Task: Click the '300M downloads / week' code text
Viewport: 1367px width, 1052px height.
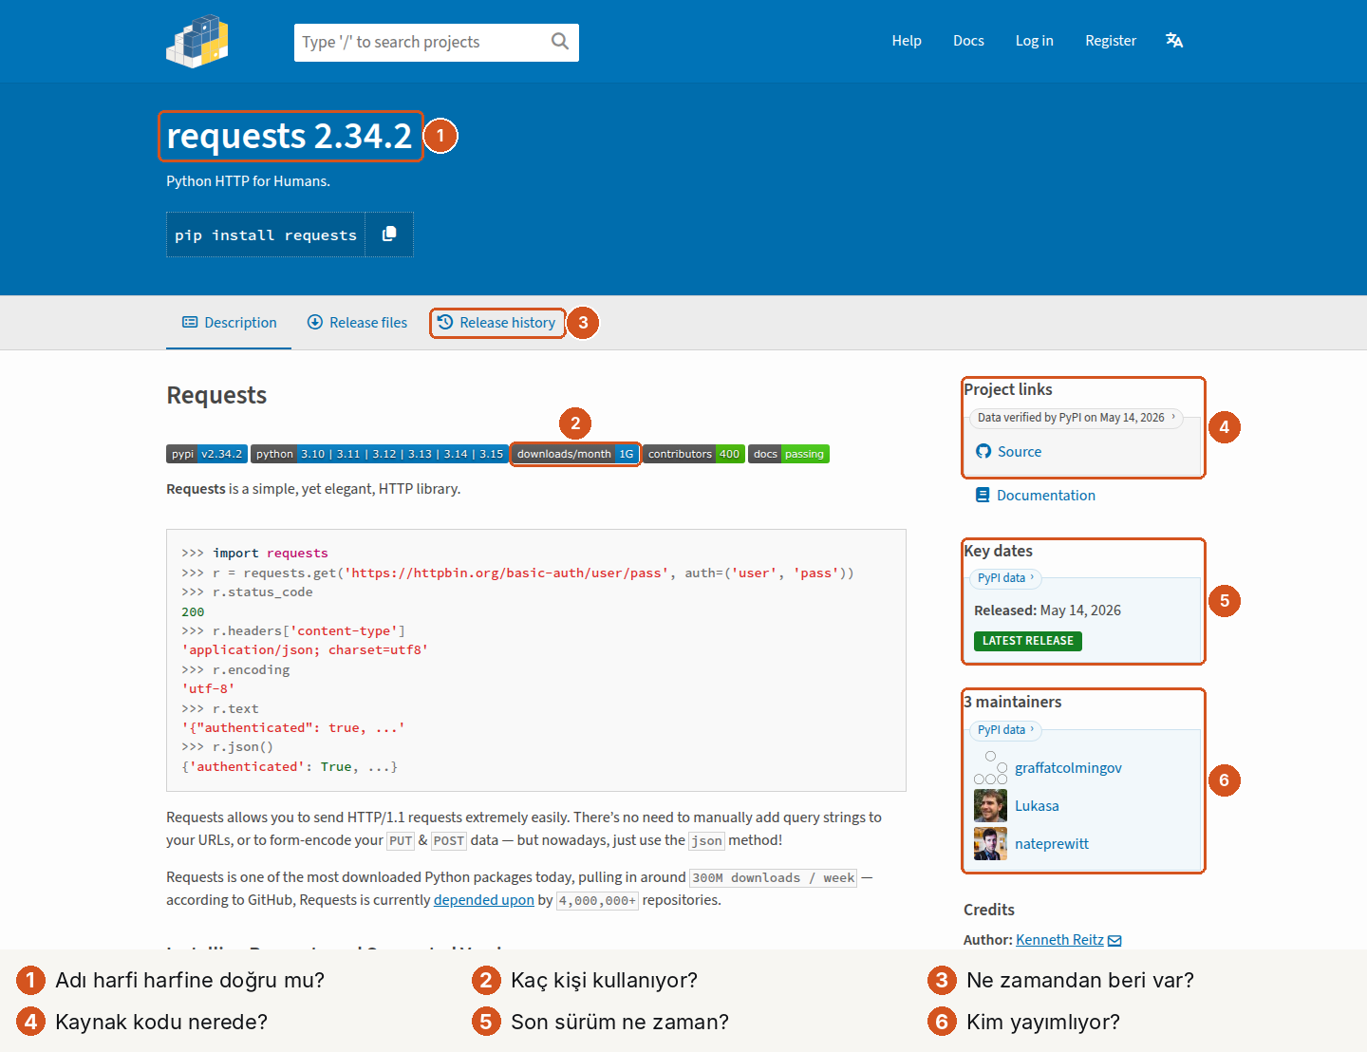Action: [x=773, y=878]
